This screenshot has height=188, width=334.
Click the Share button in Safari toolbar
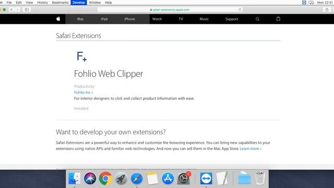click(x=327, y=9)
